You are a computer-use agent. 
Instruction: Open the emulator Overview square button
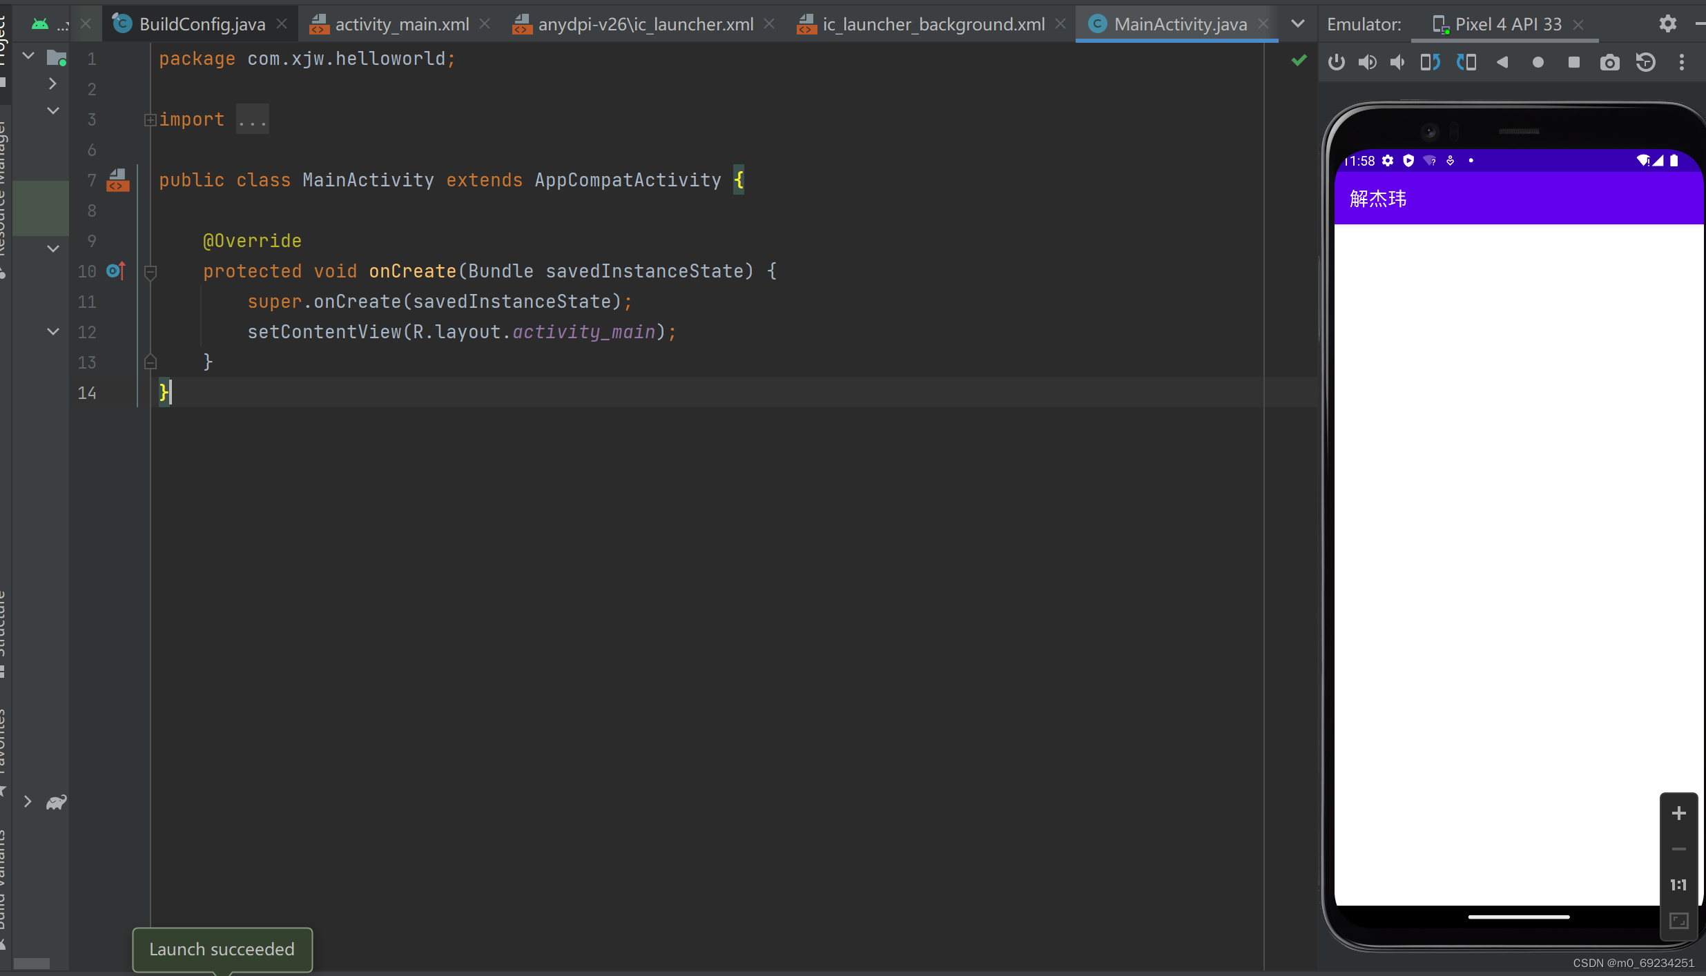pos(1573,62)
